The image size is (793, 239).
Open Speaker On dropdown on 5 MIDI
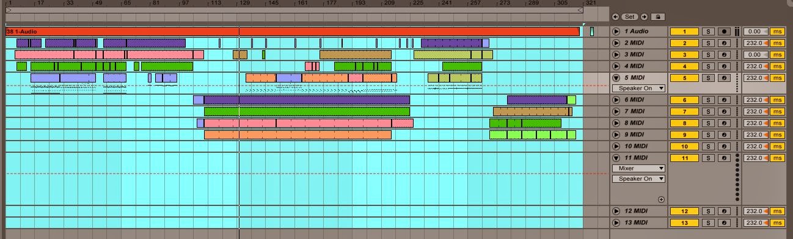[x=638, y=89]
